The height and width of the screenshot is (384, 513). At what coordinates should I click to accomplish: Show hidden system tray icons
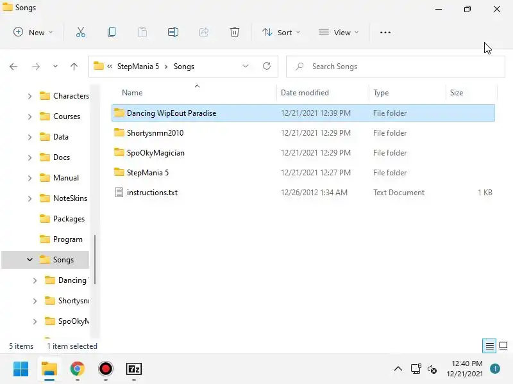click(398, 369)
